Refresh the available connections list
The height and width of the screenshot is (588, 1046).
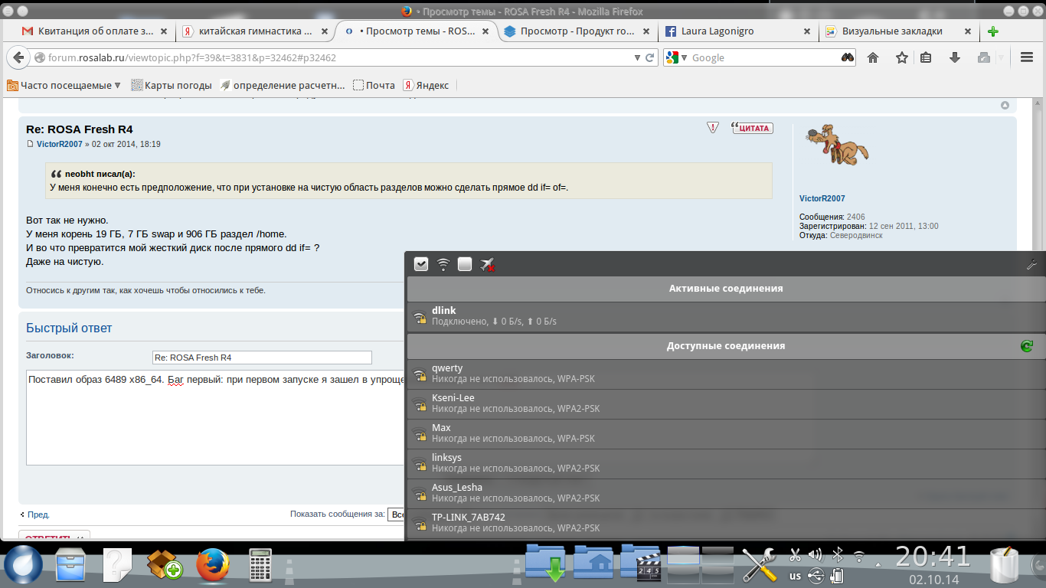(x=1027, y=346)
